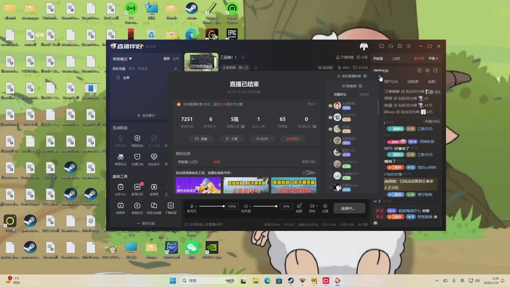This screenshot has height=287, width=510.
Task: Open the 场景切换器 scene switcher tool
Action: (x=154, y=208)
